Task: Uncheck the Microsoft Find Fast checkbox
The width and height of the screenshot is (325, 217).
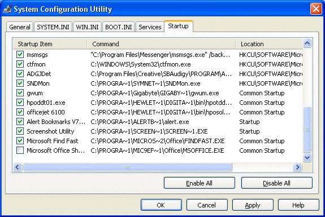Action: tap(20, 141)
